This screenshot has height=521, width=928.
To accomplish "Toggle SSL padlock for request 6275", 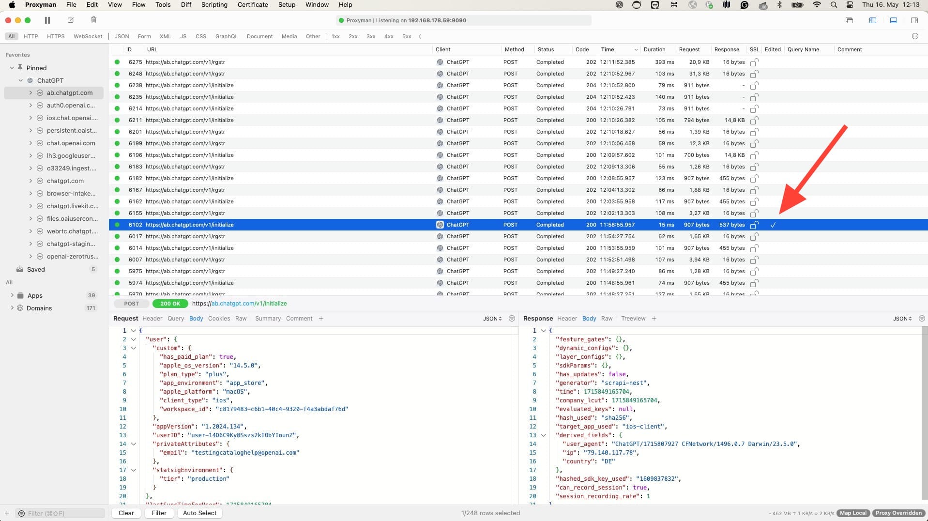I will 753,62.
